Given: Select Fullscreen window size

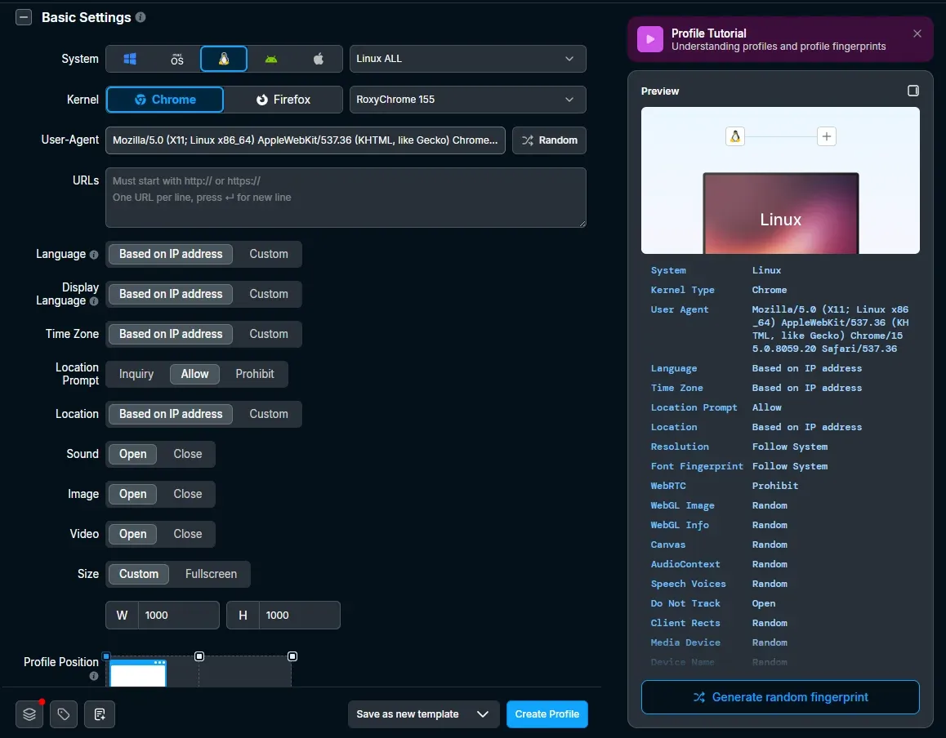Looking at the screenshot, I should tap(211, 574).
